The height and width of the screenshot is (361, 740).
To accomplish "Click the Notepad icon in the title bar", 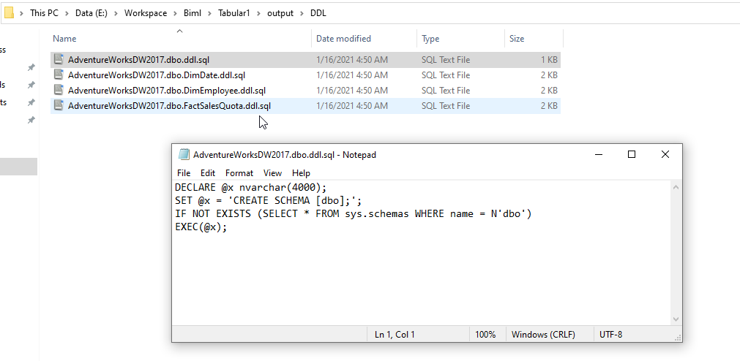I will [183, 155].
